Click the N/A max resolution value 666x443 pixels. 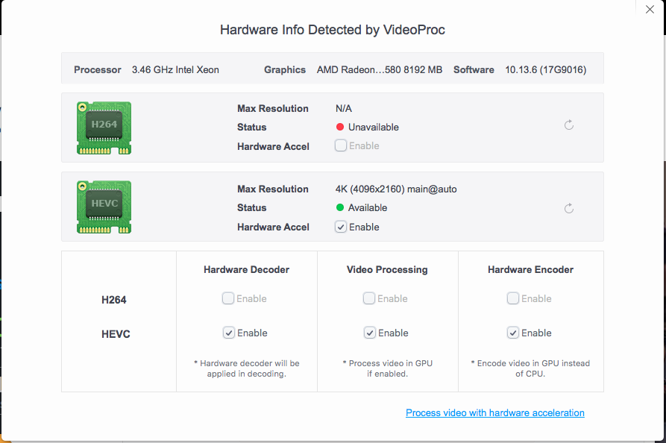point(344,108)
